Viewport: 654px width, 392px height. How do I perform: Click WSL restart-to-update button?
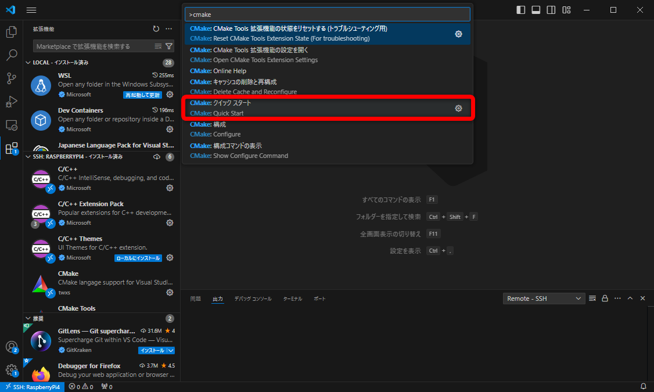tap(143, 95)
